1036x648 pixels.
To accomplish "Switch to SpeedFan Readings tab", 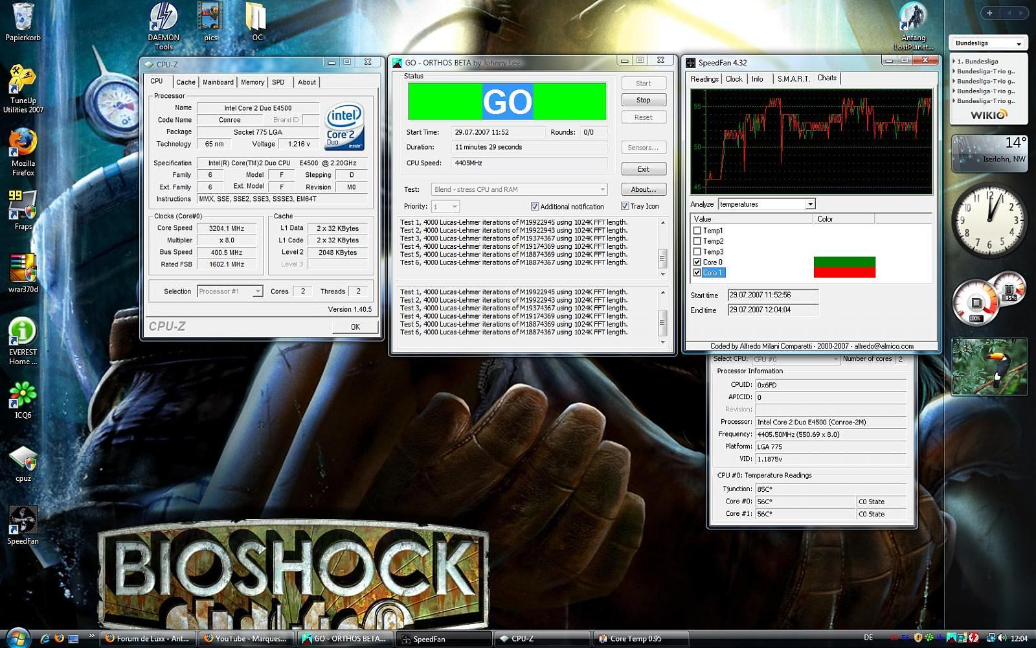I will coord(704,79).
